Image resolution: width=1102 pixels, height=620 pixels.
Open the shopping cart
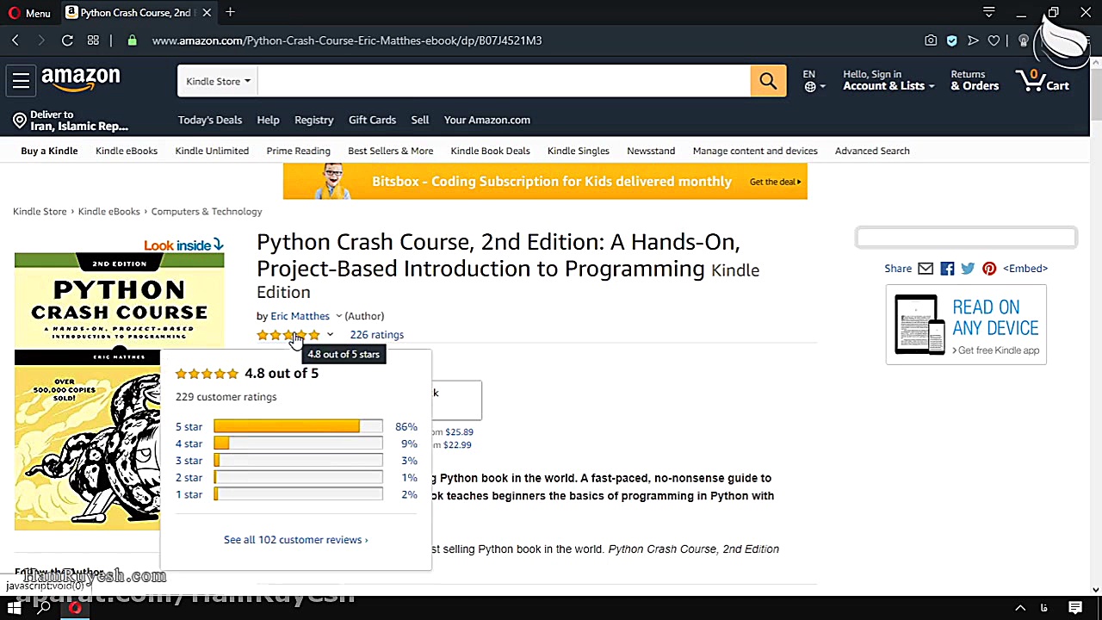coord(1043,82)
